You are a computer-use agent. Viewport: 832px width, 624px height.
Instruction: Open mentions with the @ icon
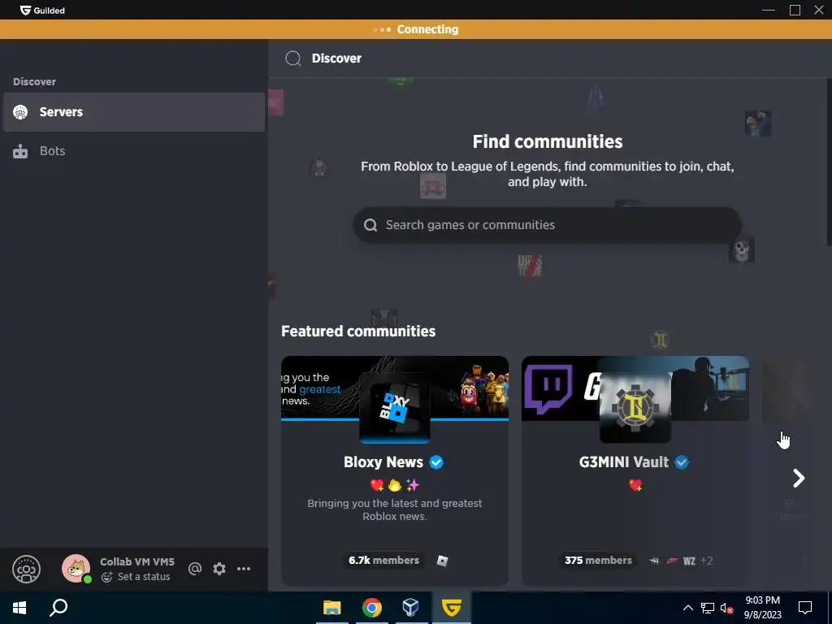(195, 569)
